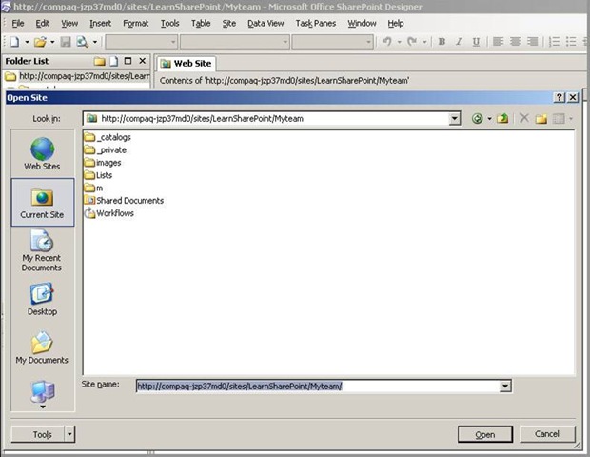The image size is (590, 457).
Task: Click the Back navigation icon in dialog
Action: 477,119
